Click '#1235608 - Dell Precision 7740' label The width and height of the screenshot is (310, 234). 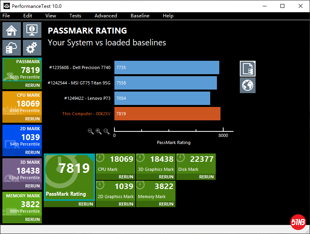click(80, 67)
